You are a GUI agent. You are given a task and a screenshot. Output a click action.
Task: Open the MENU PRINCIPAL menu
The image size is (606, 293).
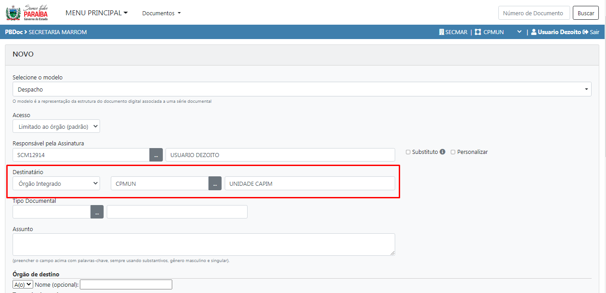pos(96,13)
